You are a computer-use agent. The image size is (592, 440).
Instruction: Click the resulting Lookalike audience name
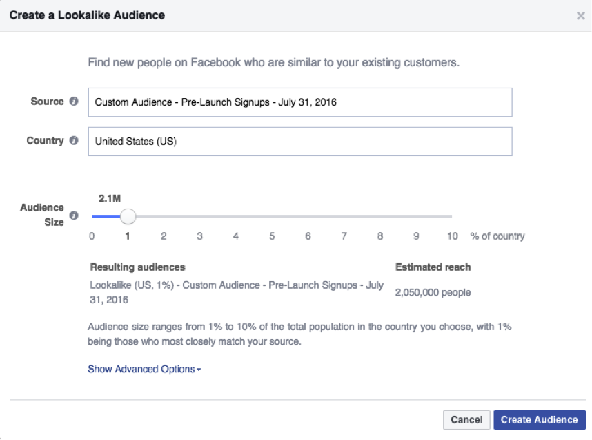point(237,292)
